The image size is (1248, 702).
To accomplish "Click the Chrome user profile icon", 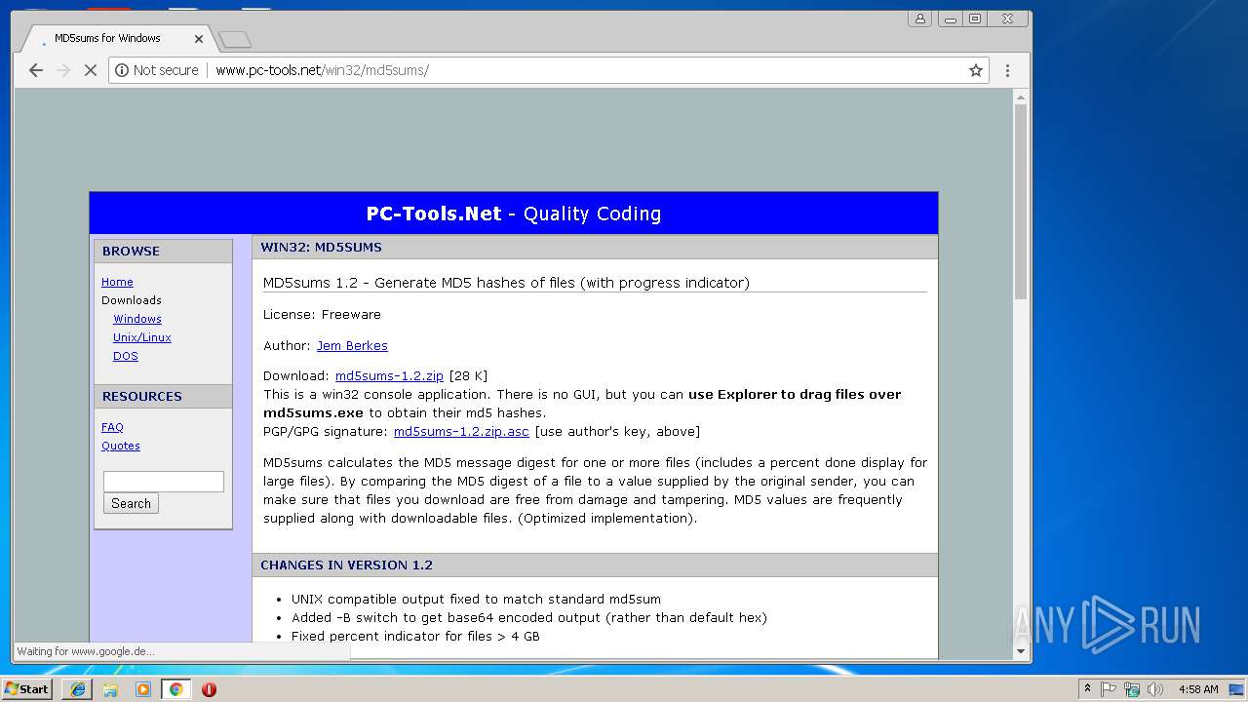I will pyautogui.click(x=919, y=19).
